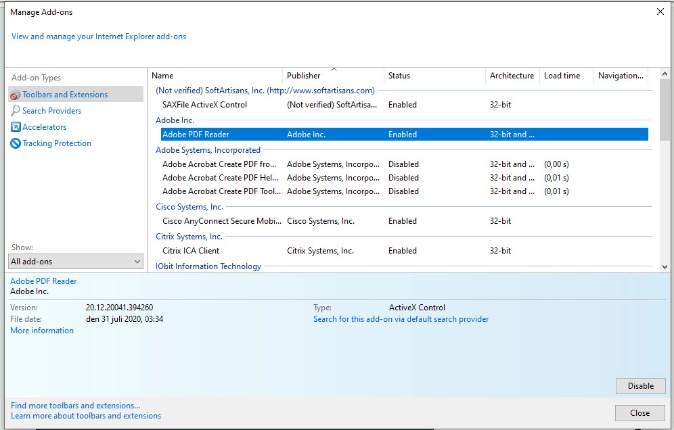The width and height of the screenshot is (674, 430).
Task: Click (0,00 s) load time value
Action: coord(557,164)
